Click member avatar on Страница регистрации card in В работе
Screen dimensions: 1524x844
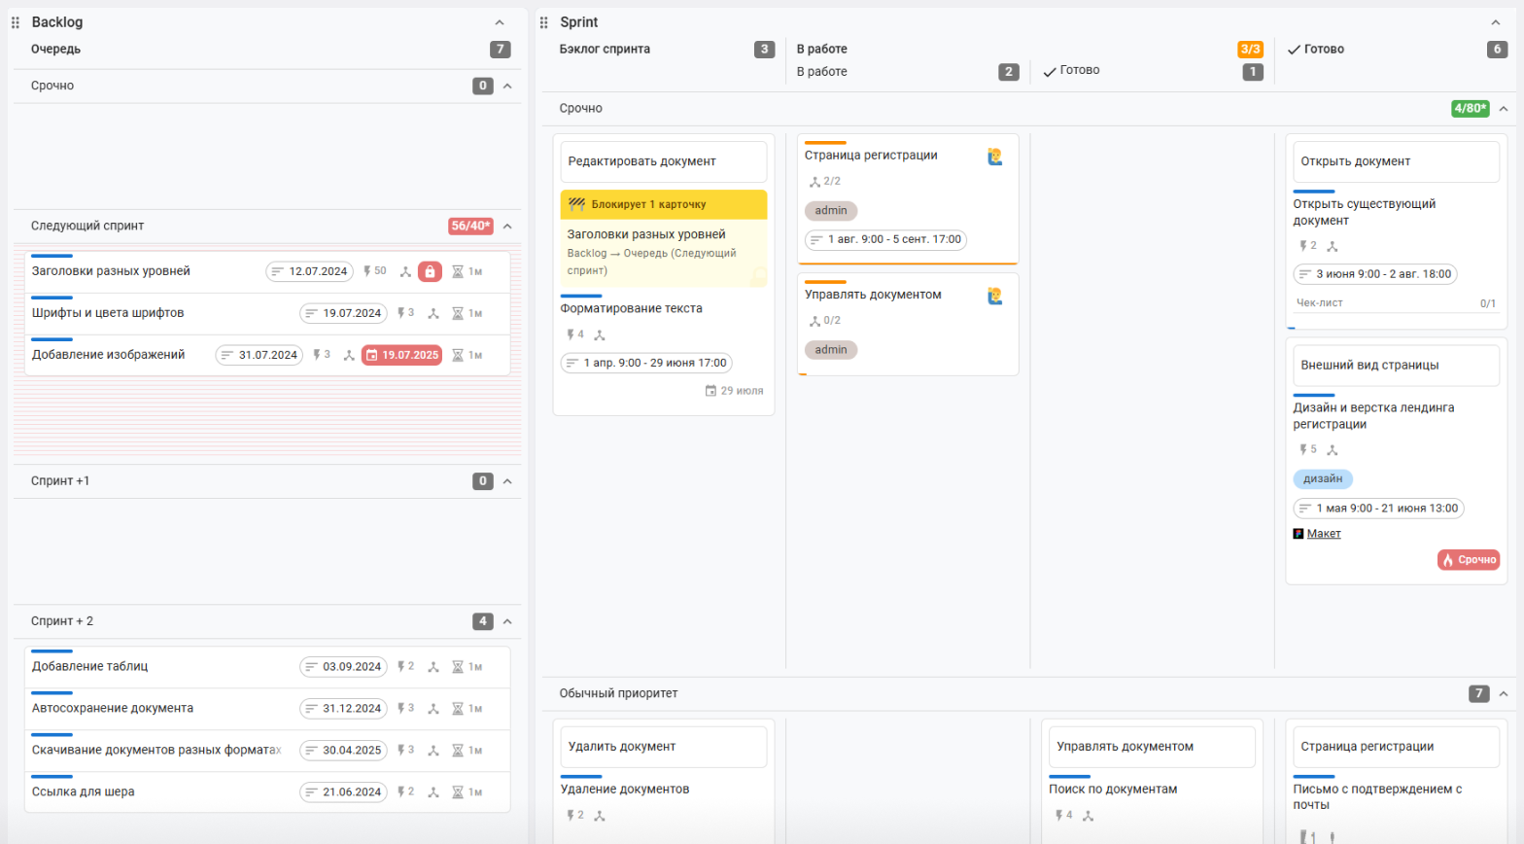(x=995, y=157)
